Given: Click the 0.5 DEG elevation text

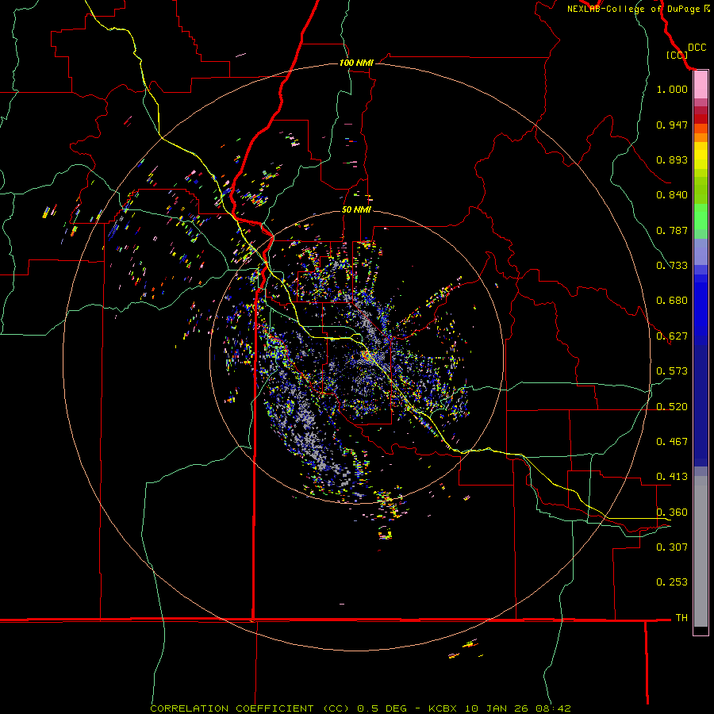Looking at the screenshot, I should point(382,708).
